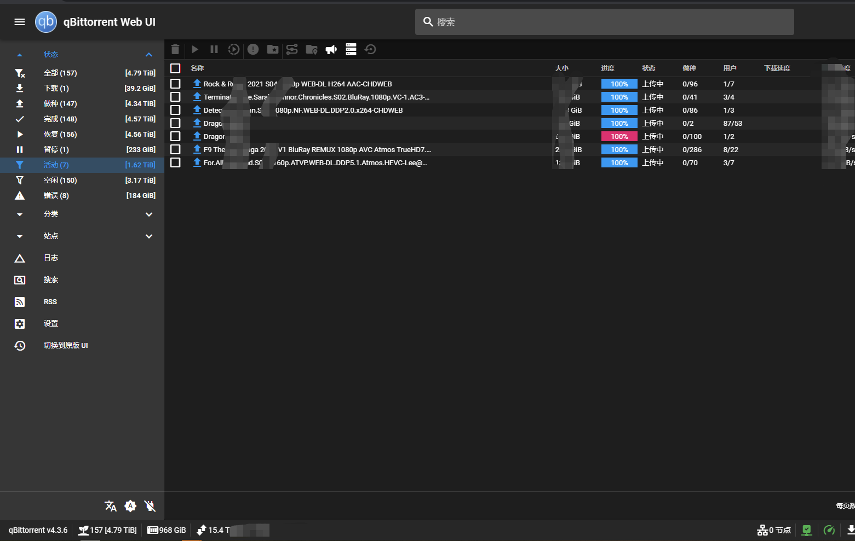Click the pause torrents toolbar icon
Viewport: 855px width, 541px height.
coord(214,49)
